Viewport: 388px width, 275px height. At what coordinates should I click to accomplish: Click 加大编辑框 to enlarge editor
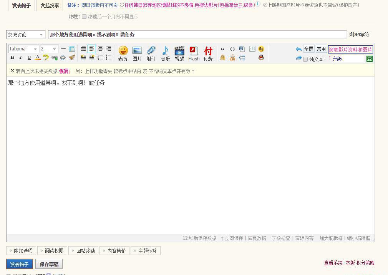pyautogui.click(x=331, y=238)
